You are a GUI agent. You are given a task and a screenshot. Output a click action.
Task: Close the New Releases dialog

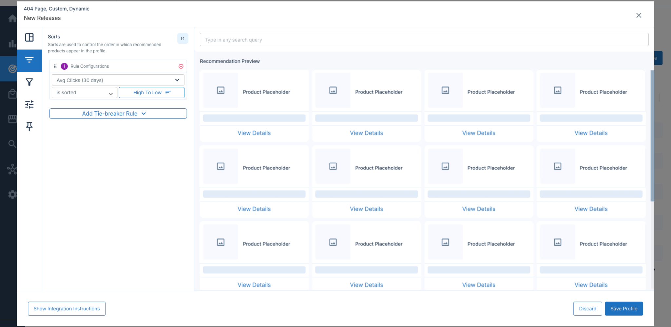pyautogui.click(x=639, y=15)
